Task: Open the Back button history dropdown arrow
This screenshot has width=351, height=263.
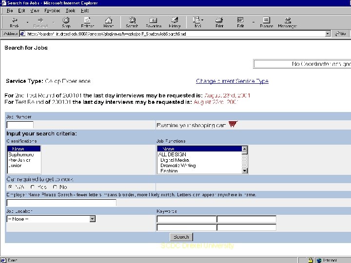Action: (x=27, y=22)
